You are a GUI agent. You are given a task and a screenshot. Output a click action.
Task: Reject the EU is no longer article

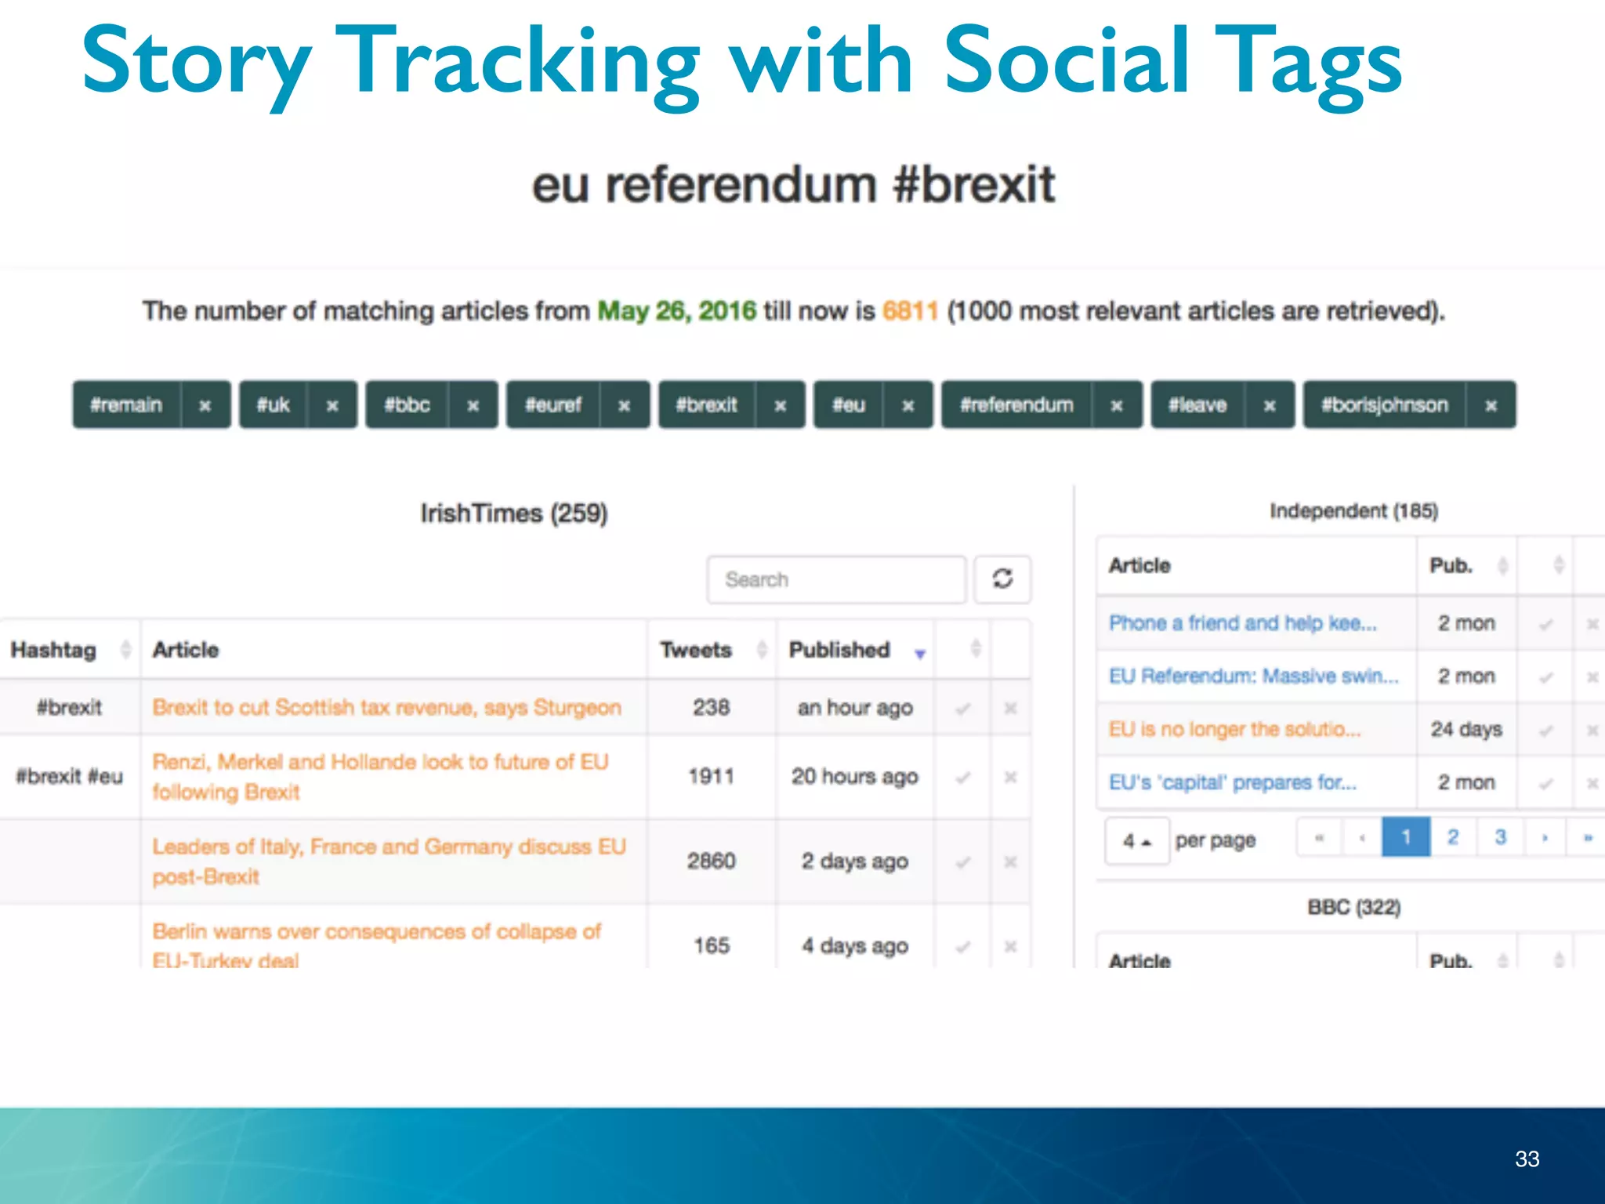pos(1592,731)
